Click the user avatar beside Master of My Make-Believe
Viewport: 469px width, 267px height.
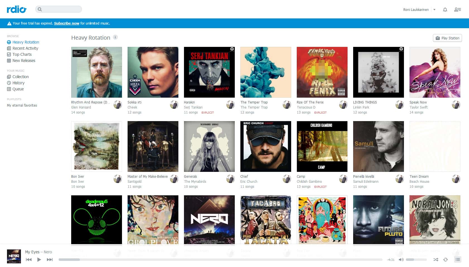coord(174,179)
